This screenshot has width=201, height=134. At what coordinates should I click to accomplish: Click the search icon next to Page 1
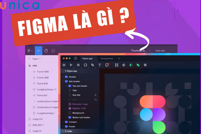coord(29,59)
